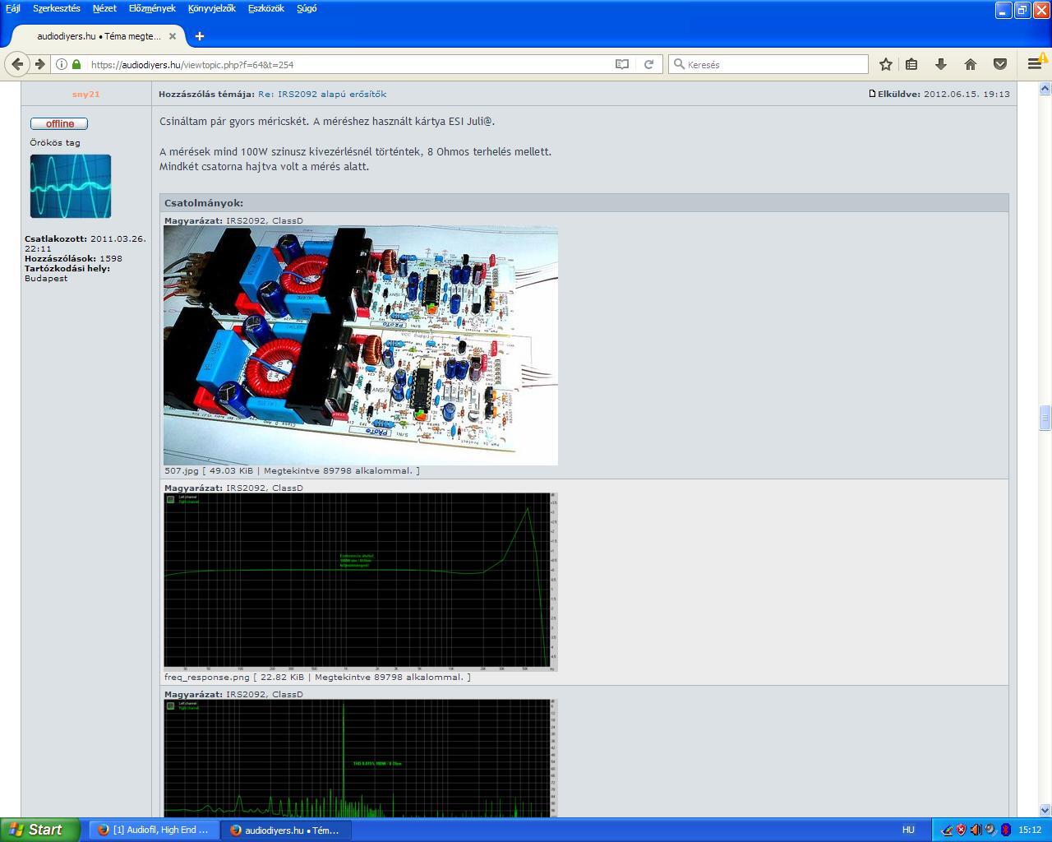Go back with the browser back arrow
Viewport: 1052px width, 842px height.
click(x=17, y=64)
